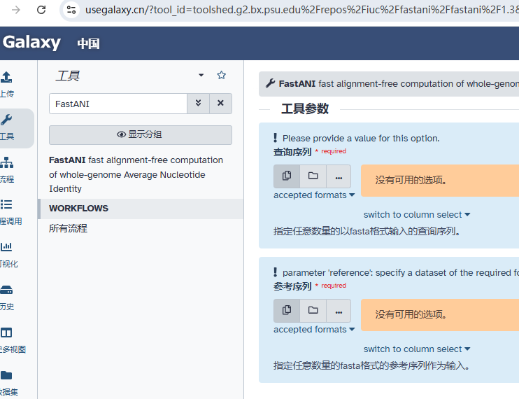
Task: Select multiple datasets icon for 查询序列
Action: (x=287, y=176)
